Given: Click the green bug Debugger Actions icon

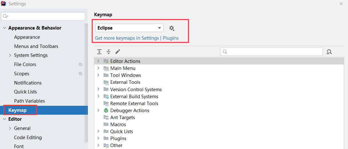Looking at the screenshot, I should (x=106, y=110).
